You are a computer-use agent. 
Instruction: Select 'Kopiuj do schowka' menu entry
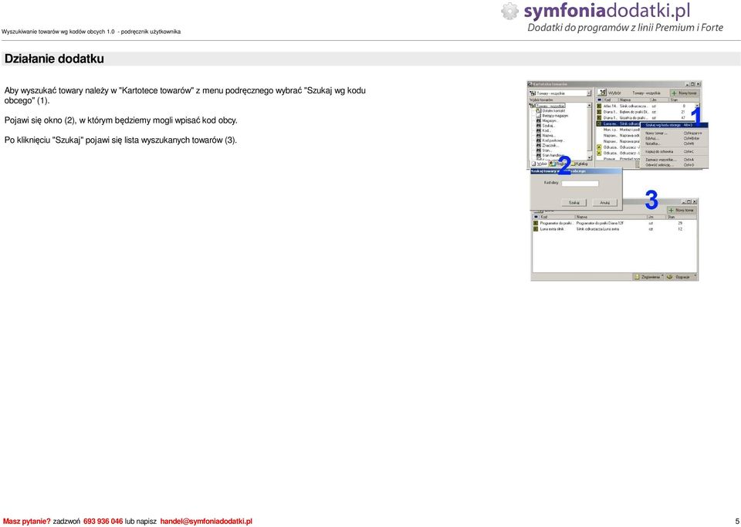point(675,151)
